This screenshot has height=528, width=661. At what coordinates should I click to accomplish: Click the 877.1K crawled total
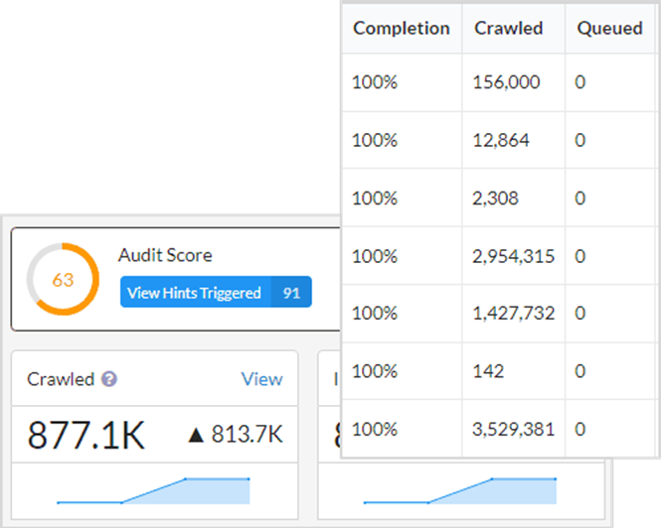point(85,435)
